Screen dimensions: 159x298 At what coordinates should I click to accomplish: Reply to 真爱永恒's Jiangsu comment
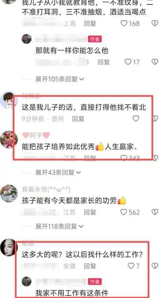tap(90, 212)
